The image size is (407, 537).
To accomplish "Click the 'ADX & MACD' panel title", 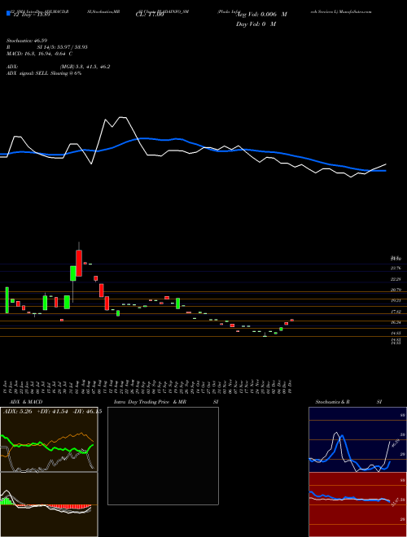I will point(24,402).
